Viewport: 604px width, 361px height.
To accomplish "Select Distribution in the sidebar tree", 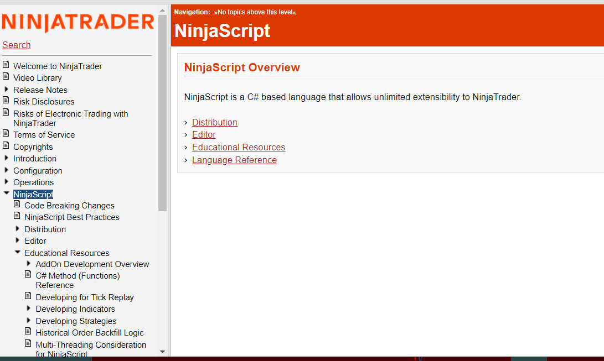I will (x=45, y=229).
